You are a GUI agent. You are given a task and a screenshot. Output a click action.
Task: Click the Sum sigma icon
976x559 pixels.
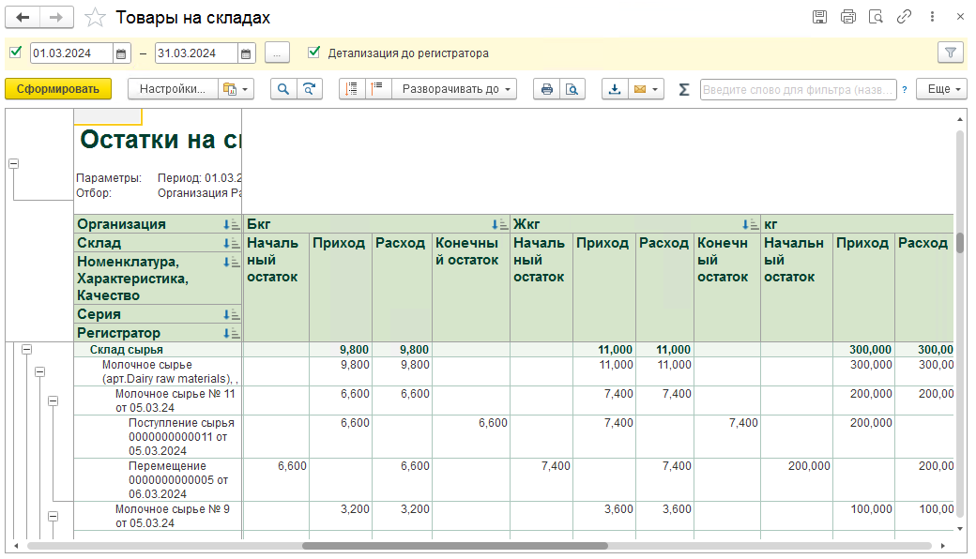click(683, 89)
